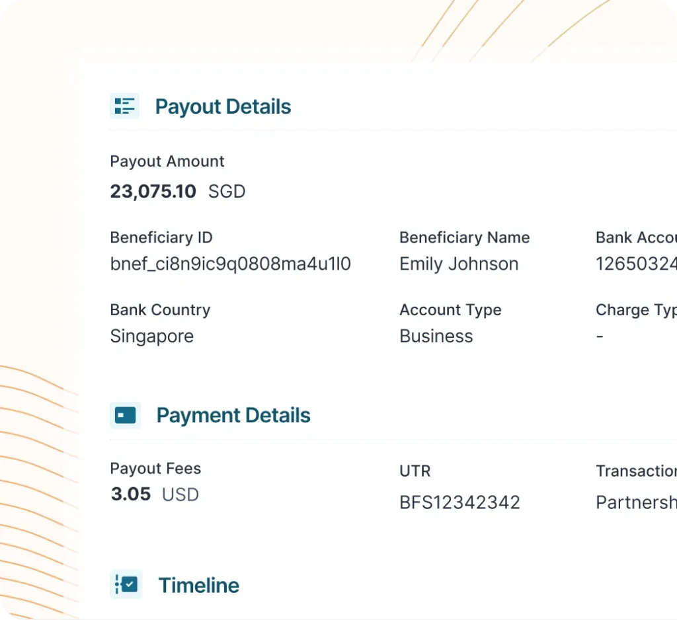Screen dimensions: 677x620
Task: Select the beneficiary ID value bnef_ci8n9ic9q0808ma4u1l0
Action: 230,264
